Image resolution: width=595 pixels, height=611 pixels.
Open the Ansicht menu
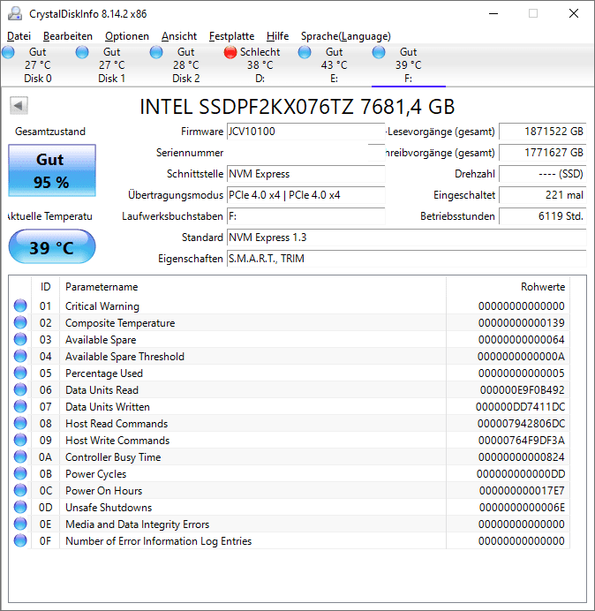click(179, 36)
